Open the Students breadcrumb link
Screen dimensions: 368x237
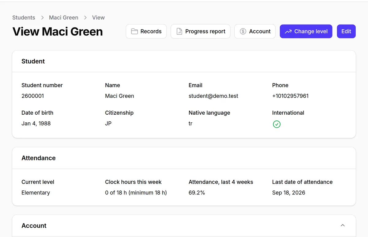(24, 17)
